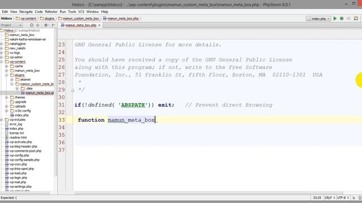Expand the nakshigghor folder
The width and height of the screenshot is (362, 203).
pyautogui.click(x=2, y=44)
